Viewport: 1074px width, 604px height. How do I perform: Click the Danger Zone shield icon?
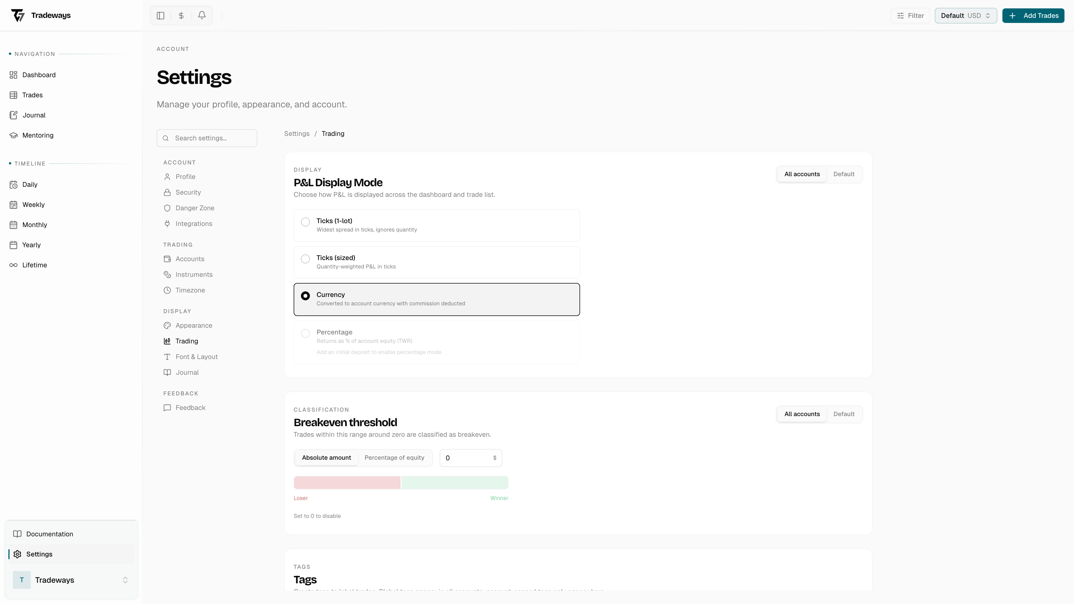tap(168, 208)
